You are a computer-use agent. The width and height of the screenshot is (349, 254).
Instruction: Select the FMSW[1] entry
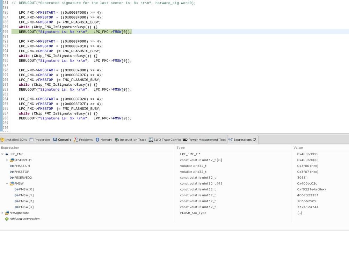click(x=175, y=195)
